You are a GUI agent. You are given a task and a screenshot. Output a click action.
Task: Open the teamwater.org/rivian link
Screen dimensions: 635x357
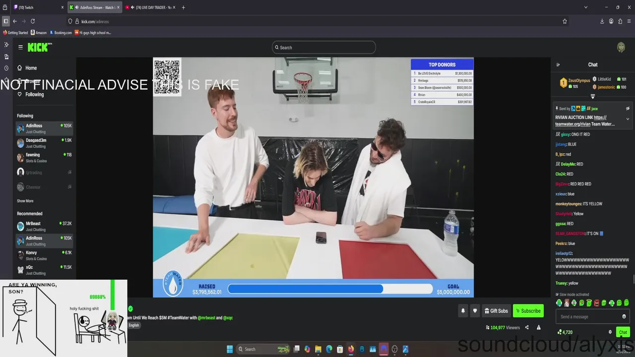pyautogui.click(x=573, y=124)
